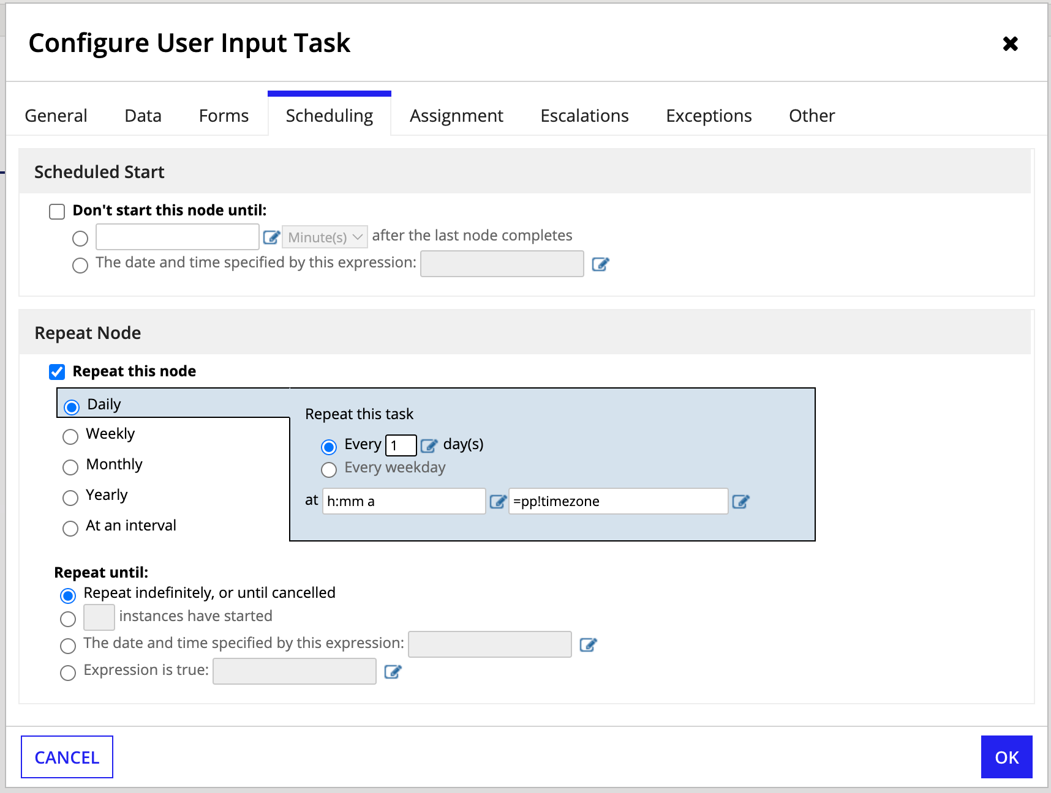
Task: Click the =pp!timezone input field
Action: pos(619,501)
